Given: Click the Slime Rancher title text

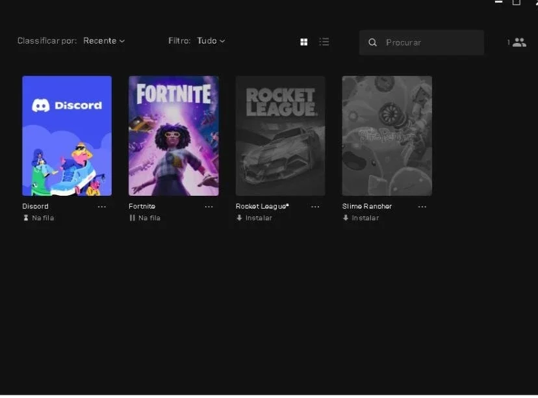Looking at the screenshot, I should pos(366,206).
